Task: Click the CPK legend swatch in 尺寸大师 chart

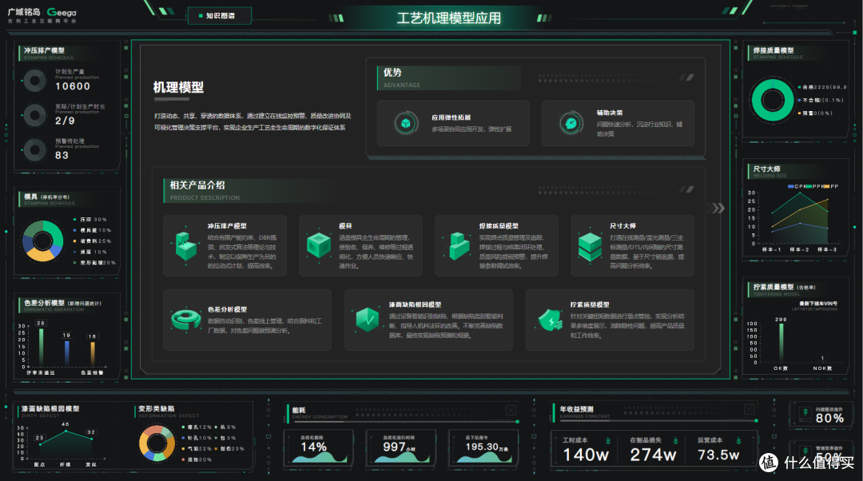Action: point(791,186)
